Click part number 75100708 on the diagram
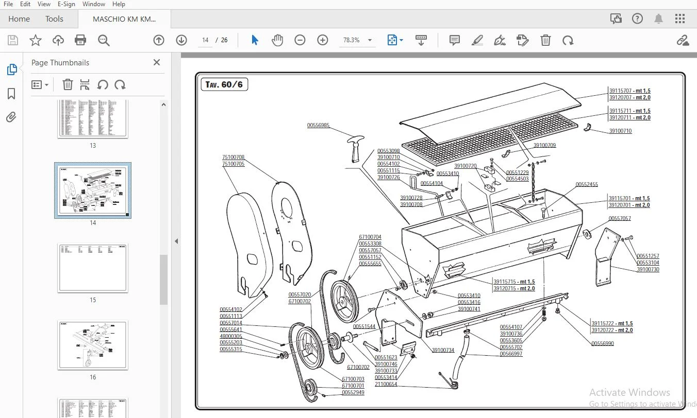697x418 pixels. [x=234, y=157]
